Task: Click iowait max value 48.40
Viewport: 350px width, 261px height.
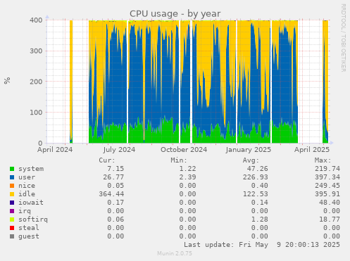Action: (x=330, y=203)
